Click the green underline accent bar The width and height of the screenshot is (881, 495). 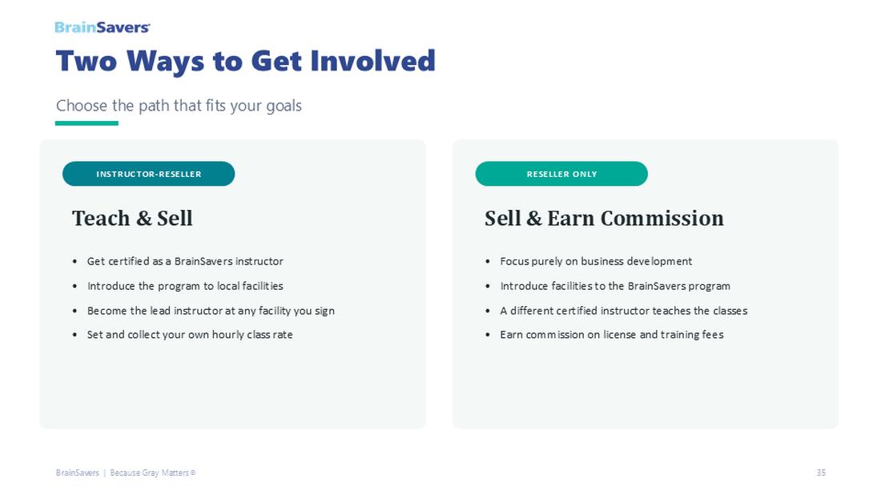tap(86, 123)
